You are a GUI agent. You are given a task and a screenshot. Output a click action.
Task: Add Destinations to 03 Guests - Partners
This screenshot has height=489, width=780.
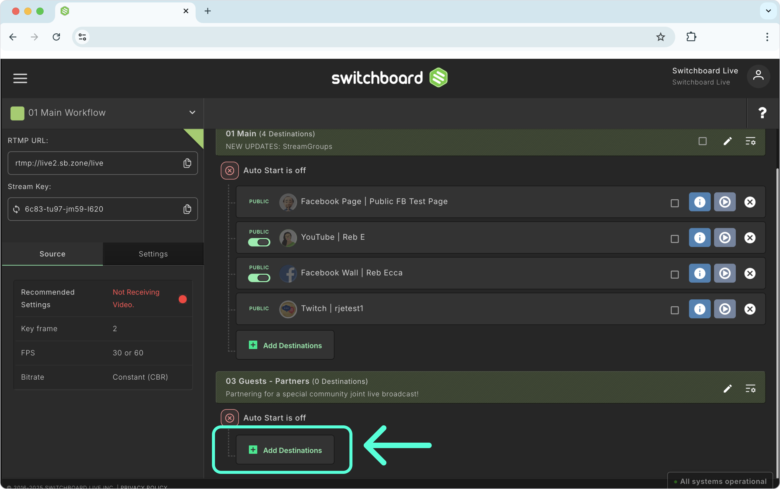point(285,450)
